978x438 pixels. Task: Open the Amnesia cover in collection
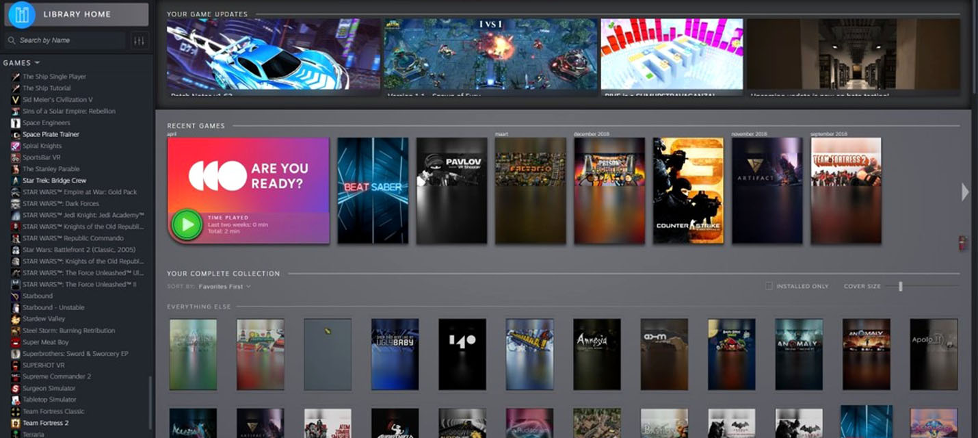(597, 355)
